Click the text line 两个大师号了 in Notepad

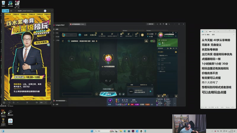(210, 82)
